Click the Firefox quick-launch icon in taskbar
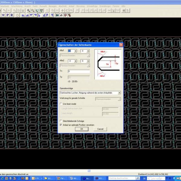Screen dimensions: 181x181 point(23,178)
